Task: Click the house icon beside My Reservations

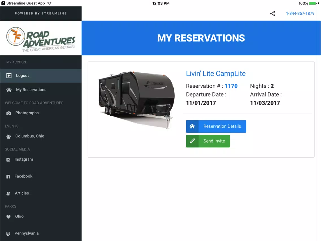Action: click(x=9, y=90)
